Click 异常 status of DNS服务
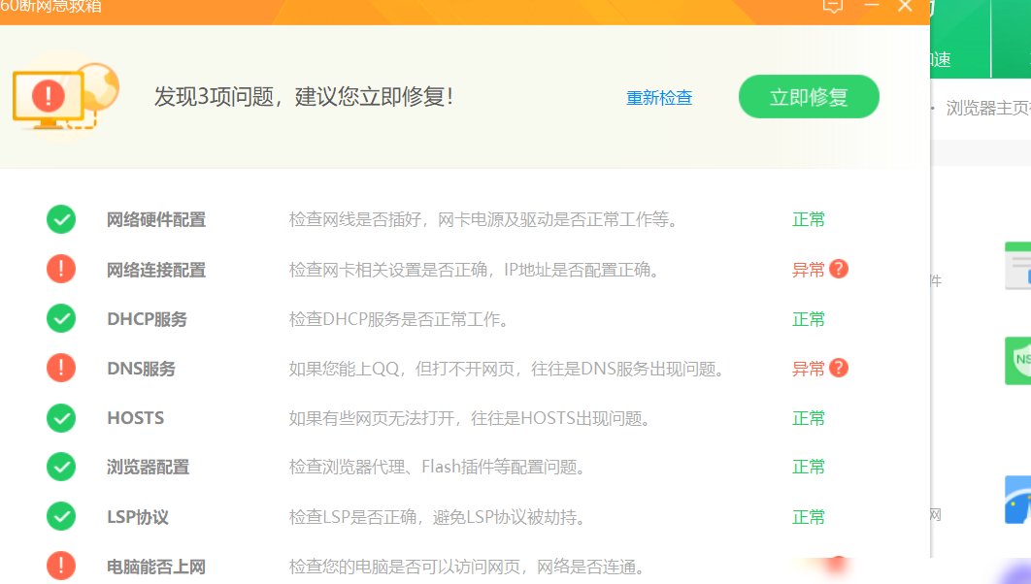 808,369
